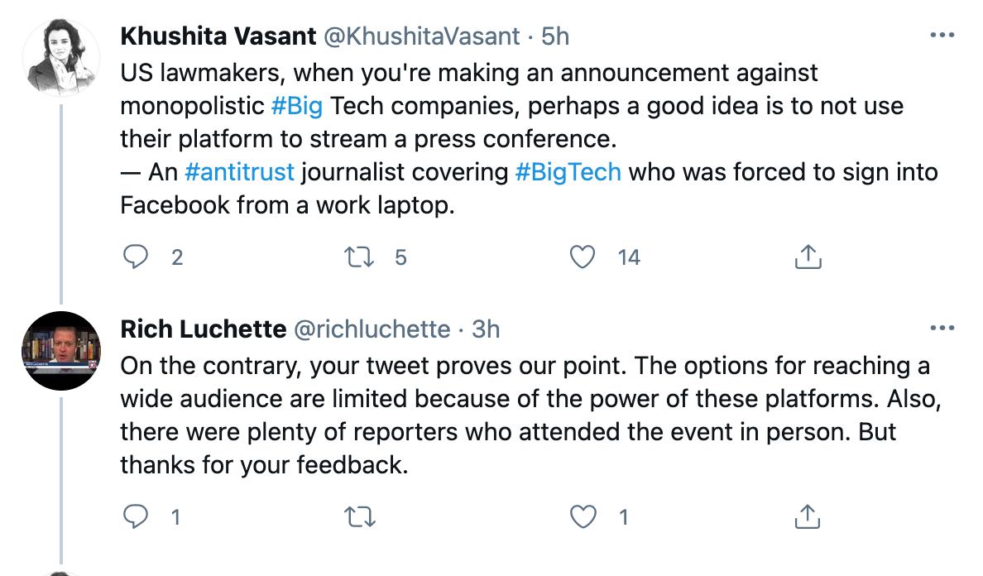The width and height of the screenshot is (983, 576).
Task: Reply to Khushita Vasant's tweet
Action: click(x=136, y=257)
